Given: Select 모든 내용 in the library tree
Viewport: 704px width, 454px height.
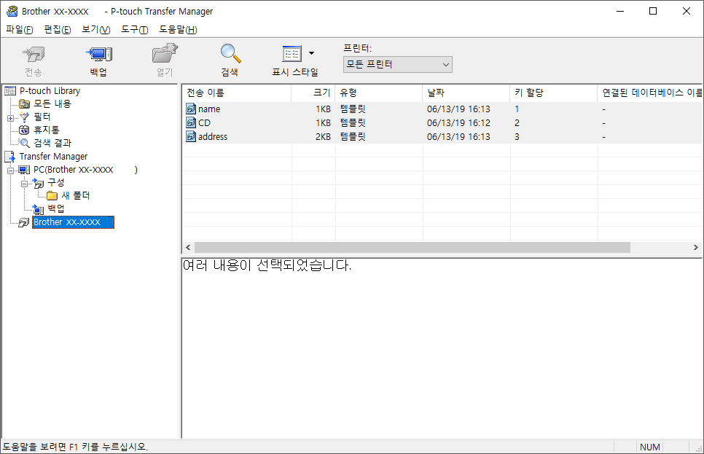Looking at the screenshot, I should point(52,103).
